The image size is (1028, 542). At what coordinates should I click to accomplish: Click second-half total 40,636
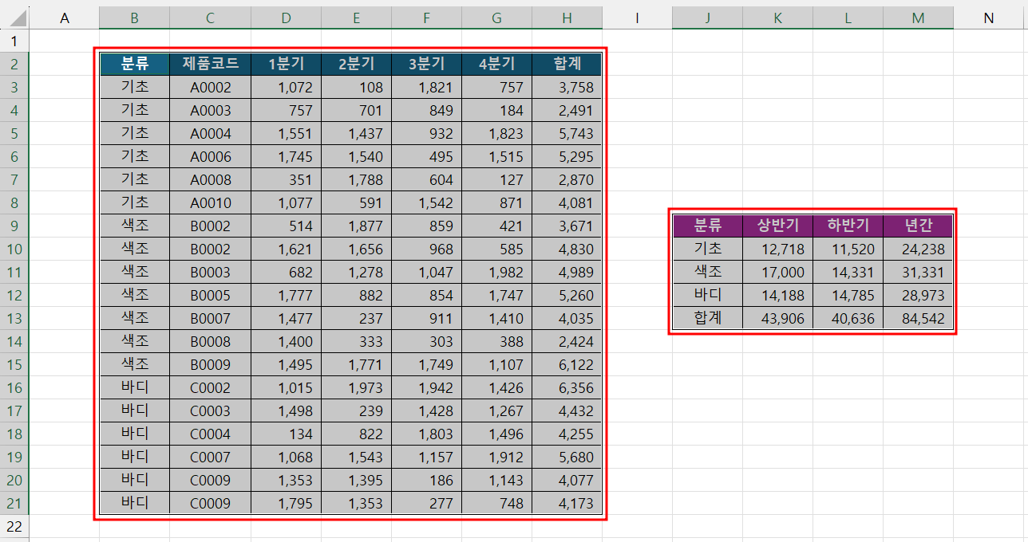(x=848, y=319)
